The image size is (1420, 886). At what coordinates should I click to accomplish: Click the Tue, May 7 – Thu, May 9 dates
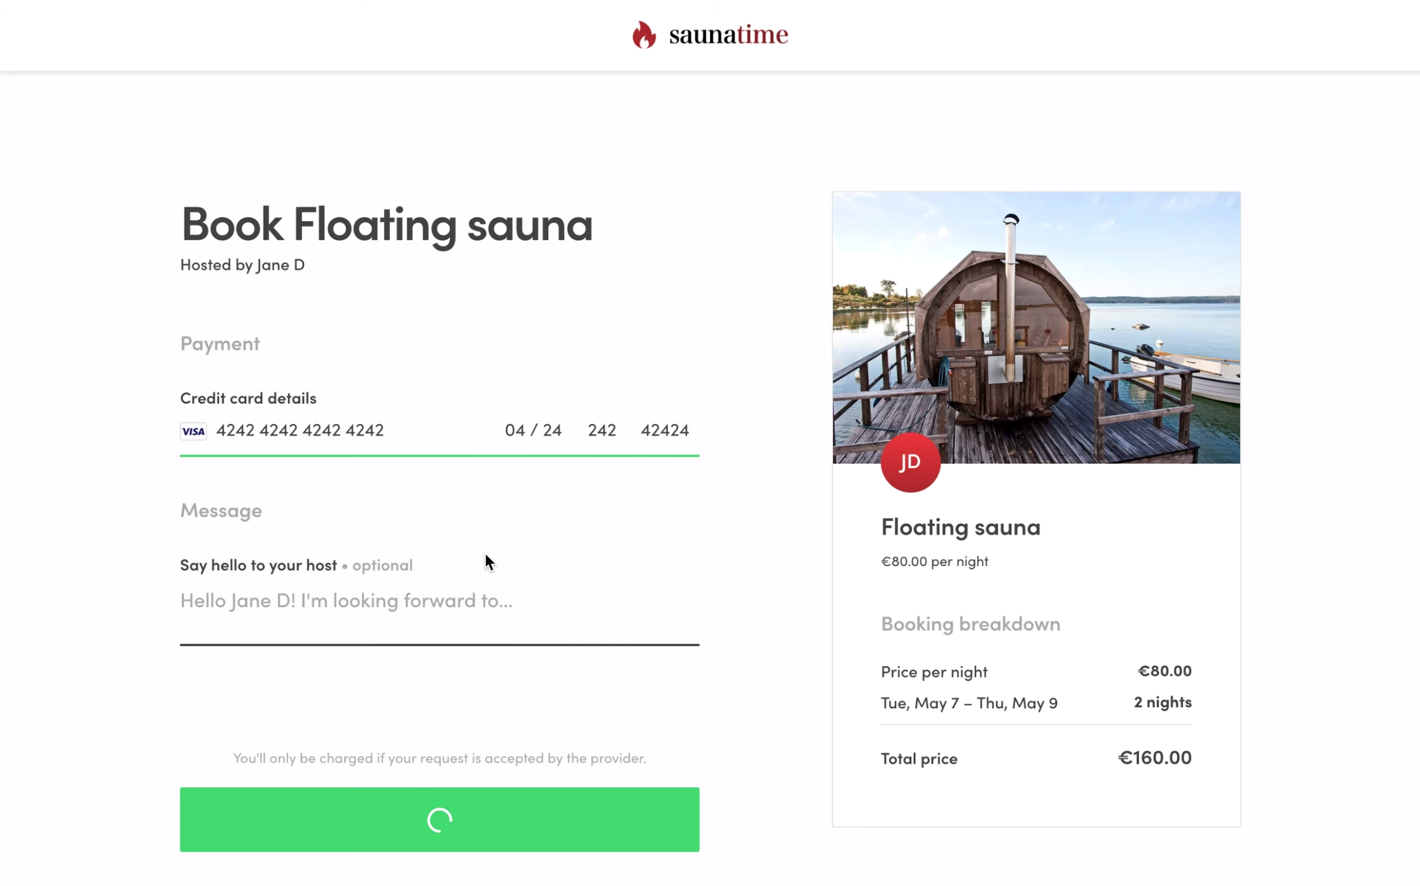[x=969, y=703]
